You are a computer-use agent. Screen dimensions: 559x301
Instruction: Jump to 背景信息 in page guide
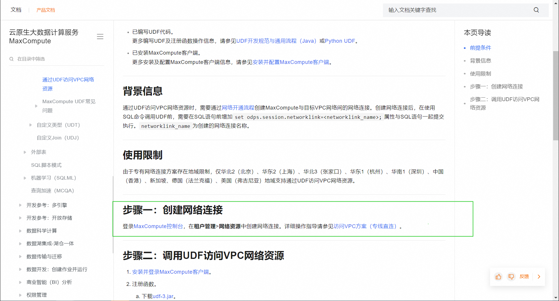[480, 61]
